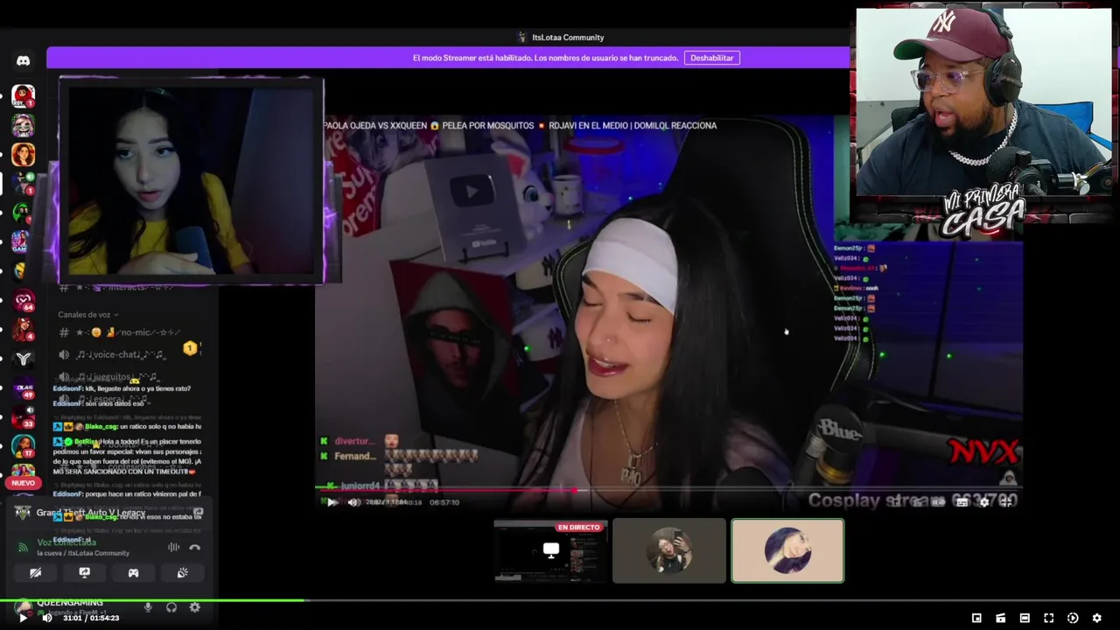Toggle theater mode in outer player
Image resolution: width=1120 pixels, height=630 pixels.
(x=1025, y=618)
